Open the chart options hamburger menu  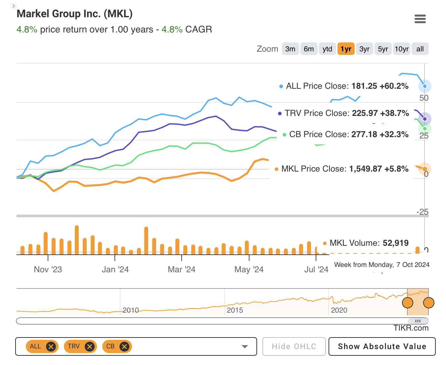420,19
